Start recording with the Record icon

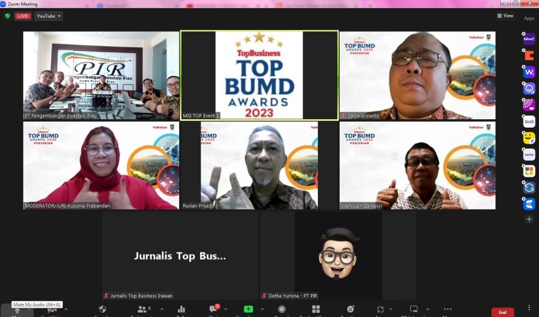(x=281, y=309)
